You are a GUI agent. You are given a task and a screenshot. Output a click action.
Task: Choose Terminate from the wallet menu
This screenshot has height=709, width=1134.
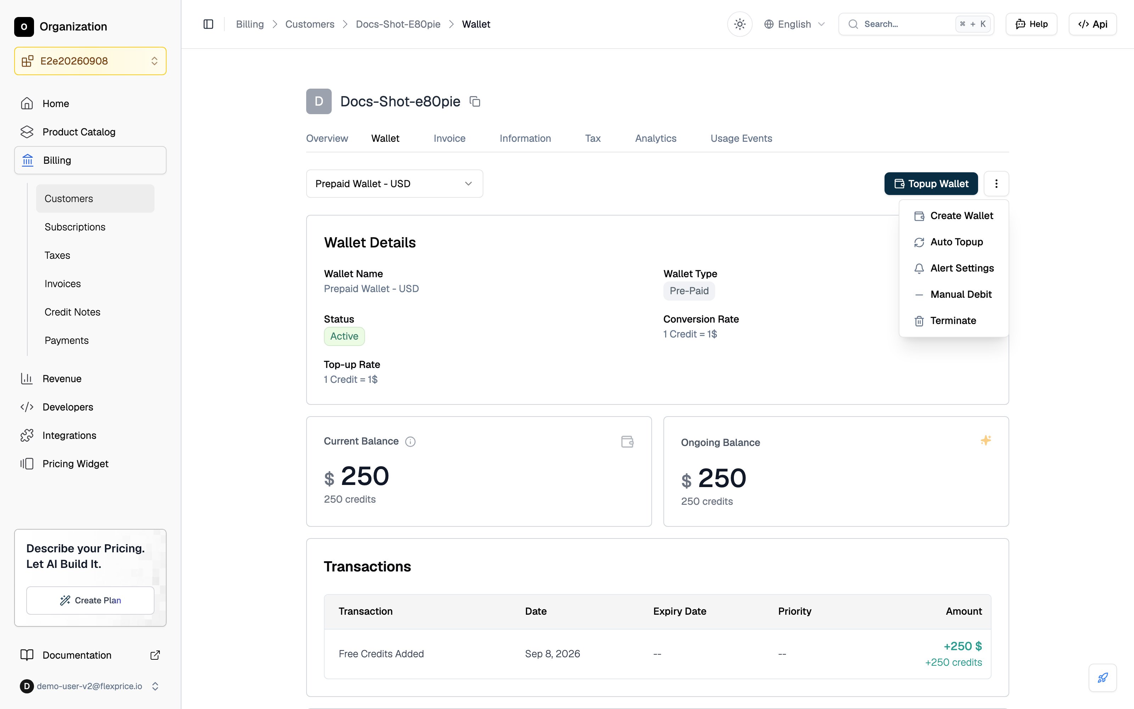click(x=954, y=321)
